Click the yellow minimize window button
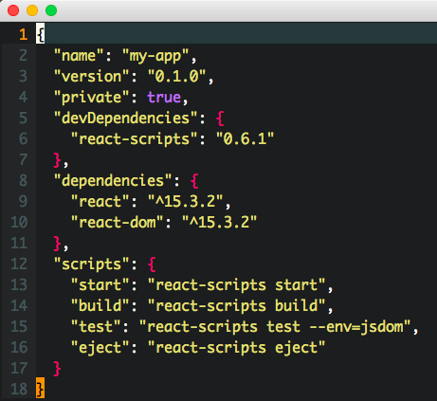 coord(32,10)
